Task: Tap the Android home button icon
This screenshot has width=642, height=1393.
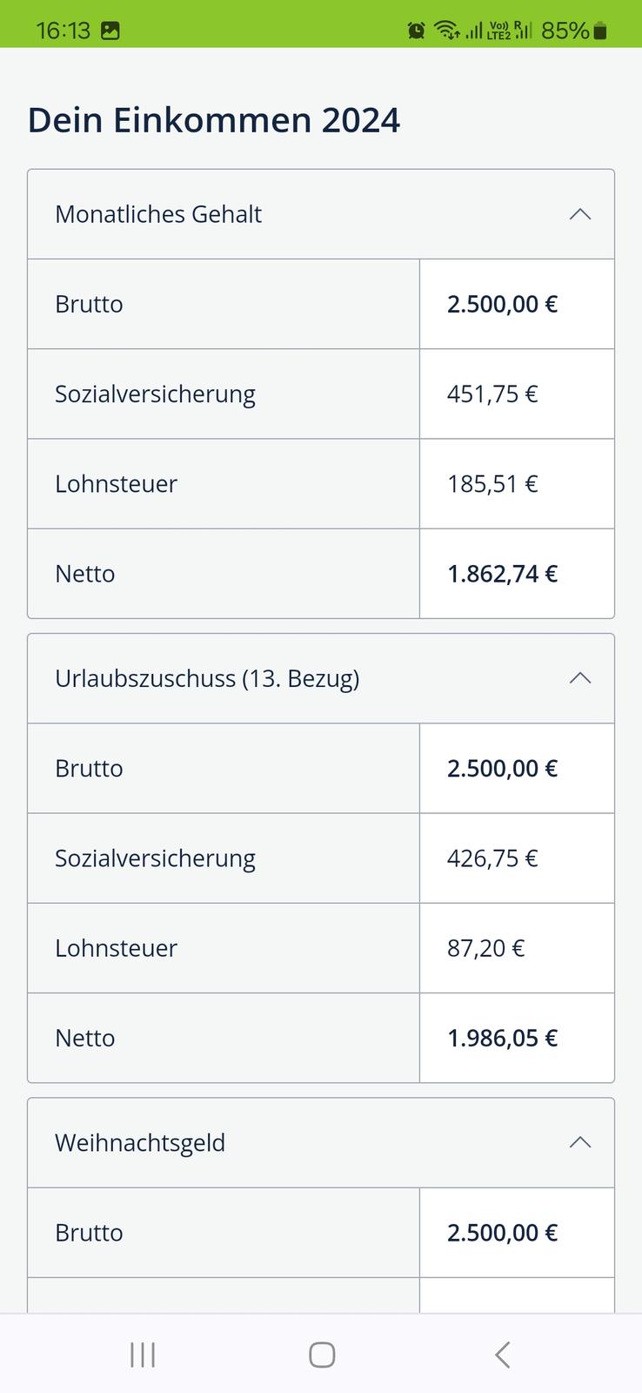Action: click(x=322, y=1355)
